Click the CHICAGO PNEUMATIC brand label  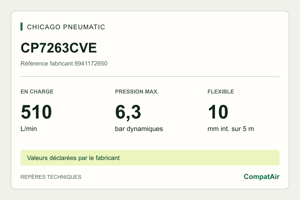pyautogui.click(x=66, y=27)
